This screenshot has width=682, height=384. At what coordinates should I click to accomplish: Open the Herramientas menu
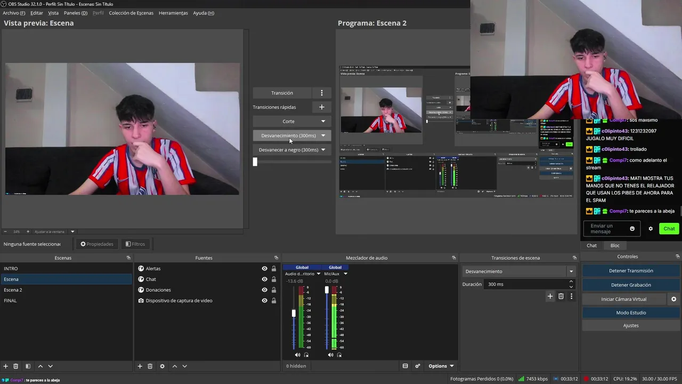(173, 13)
